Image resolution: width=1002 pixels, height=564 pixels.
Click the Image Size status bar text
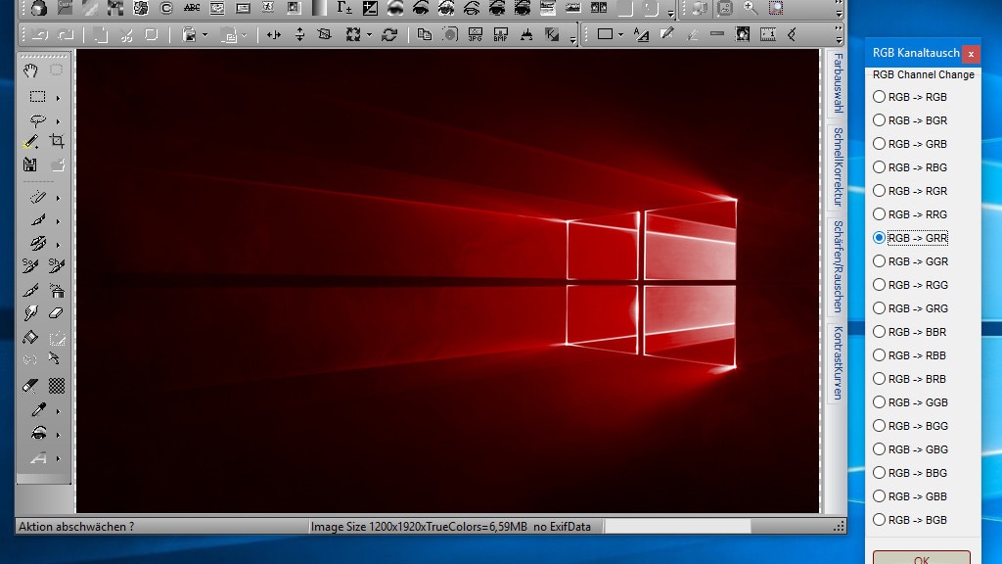pos(450,526)
